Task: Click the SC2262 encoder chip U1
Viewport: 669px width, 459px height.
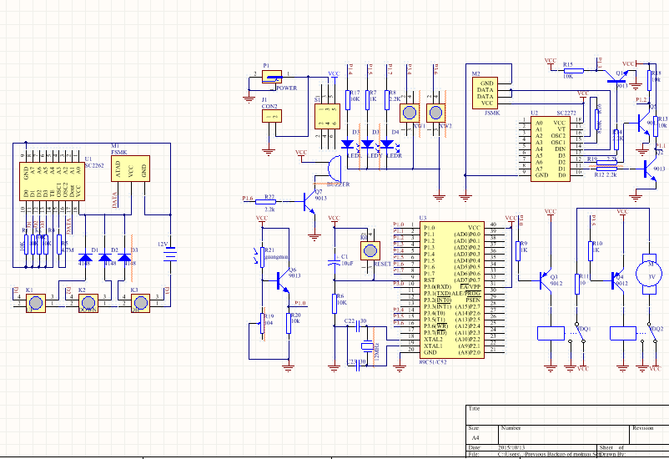Action: tap(52, 181)
